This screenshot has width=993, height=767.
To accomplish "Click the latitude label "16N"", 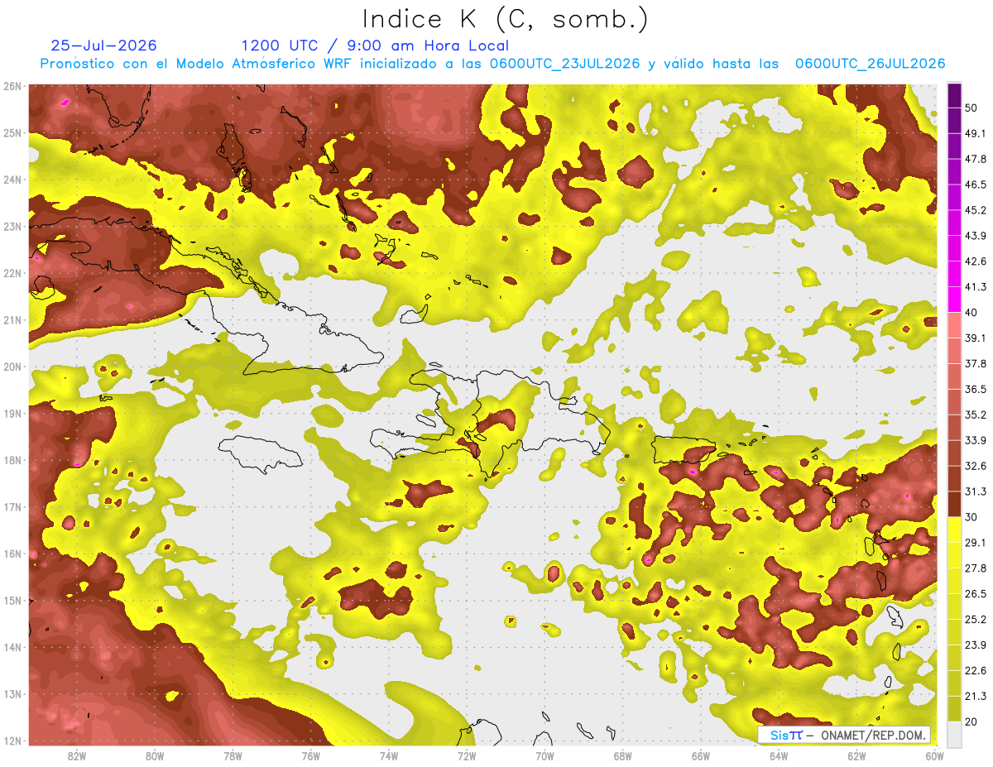I will coord(12,554).
